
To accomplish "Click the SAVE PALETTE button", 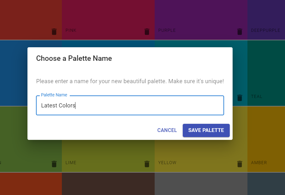I will coord(206,130).
